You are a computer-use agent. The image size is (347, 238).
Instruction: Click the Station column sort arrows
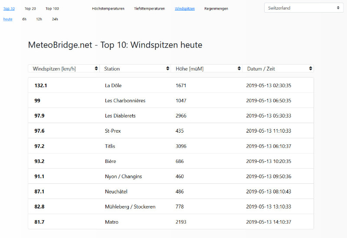coord(167,68)
